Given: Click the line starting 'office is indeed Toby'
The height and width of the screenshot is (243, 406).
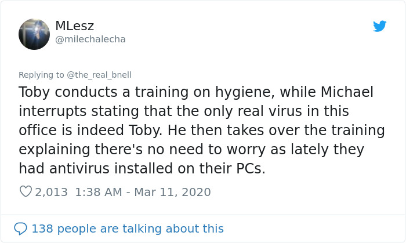Looking at the screenshot, I should (202, 131).
